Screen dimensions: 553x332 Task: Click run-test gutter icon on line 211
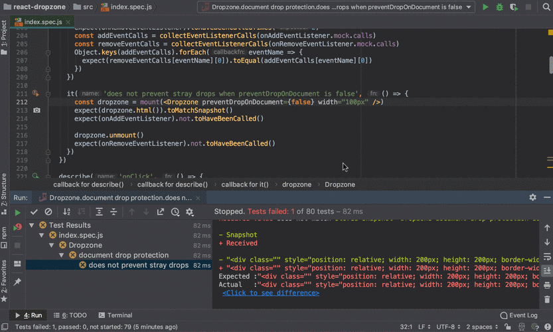35,94
